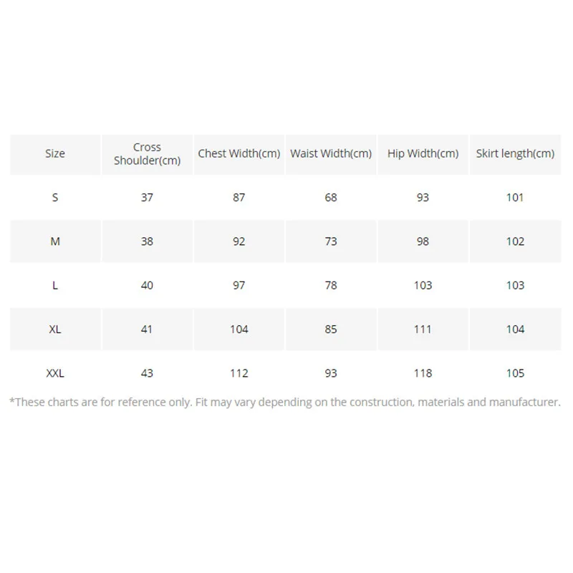Select chest width value 112 for size XXL
The image size is (573, 573).
tap(239, 373)
